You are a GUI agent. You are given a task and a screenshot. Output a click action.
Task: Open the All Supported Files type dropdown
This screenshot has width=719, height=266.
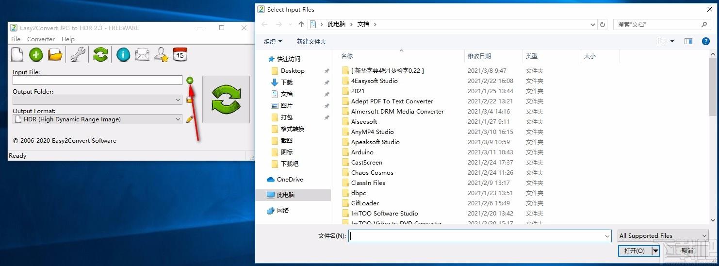[663, 236]
